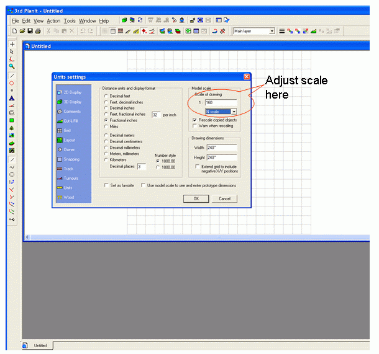Close the Units settings dialog
The image size is (379, 354).
(247, 77)
